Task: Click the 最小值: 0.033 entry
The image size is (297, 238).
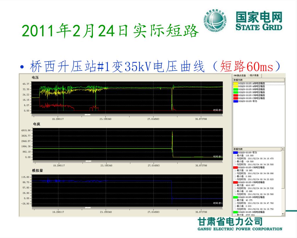Action: [244, 206]
